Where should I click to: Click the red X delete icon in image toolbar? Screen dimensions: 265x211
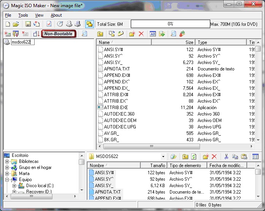[x=141, y=34]
